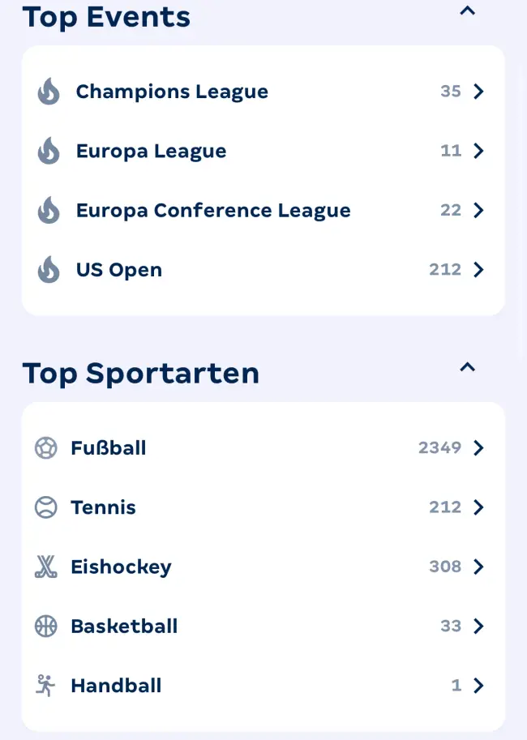This screenshot has width=527, height=740.
Task: Open Handball with its right chevron
Action: pos(478,686)
